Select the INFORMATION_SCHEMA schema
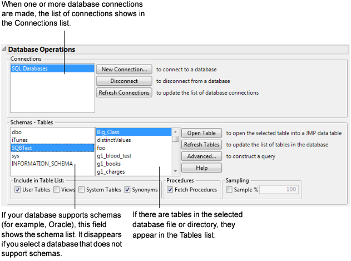The height and width of the screenshot is (261, 351). [52, 164]
